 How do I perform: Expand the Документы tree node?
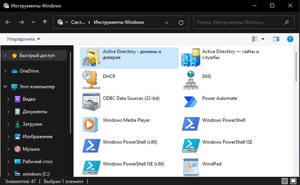(x=9, y=112)
